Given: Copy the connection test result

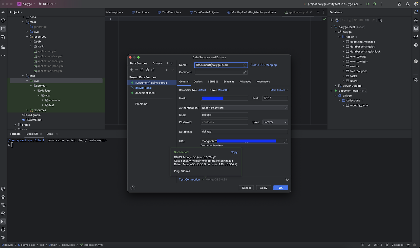Looking at the screenshot, I should (x=234, y=152).
